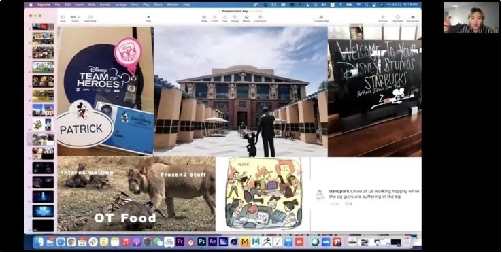Select the church building slide thumbnail
The height and width of the screenshot is (253, 502).
click(x=43, y=110)
